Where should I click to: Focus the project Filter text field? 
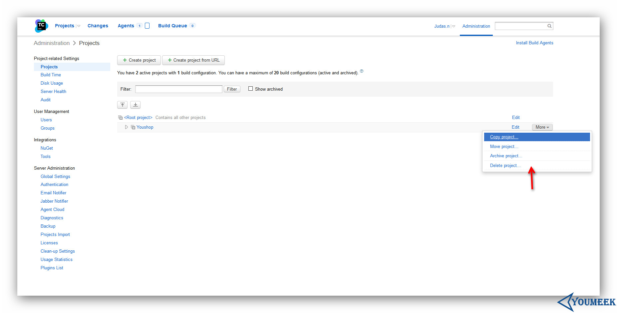pyautogui.click(x=178, y=89)
